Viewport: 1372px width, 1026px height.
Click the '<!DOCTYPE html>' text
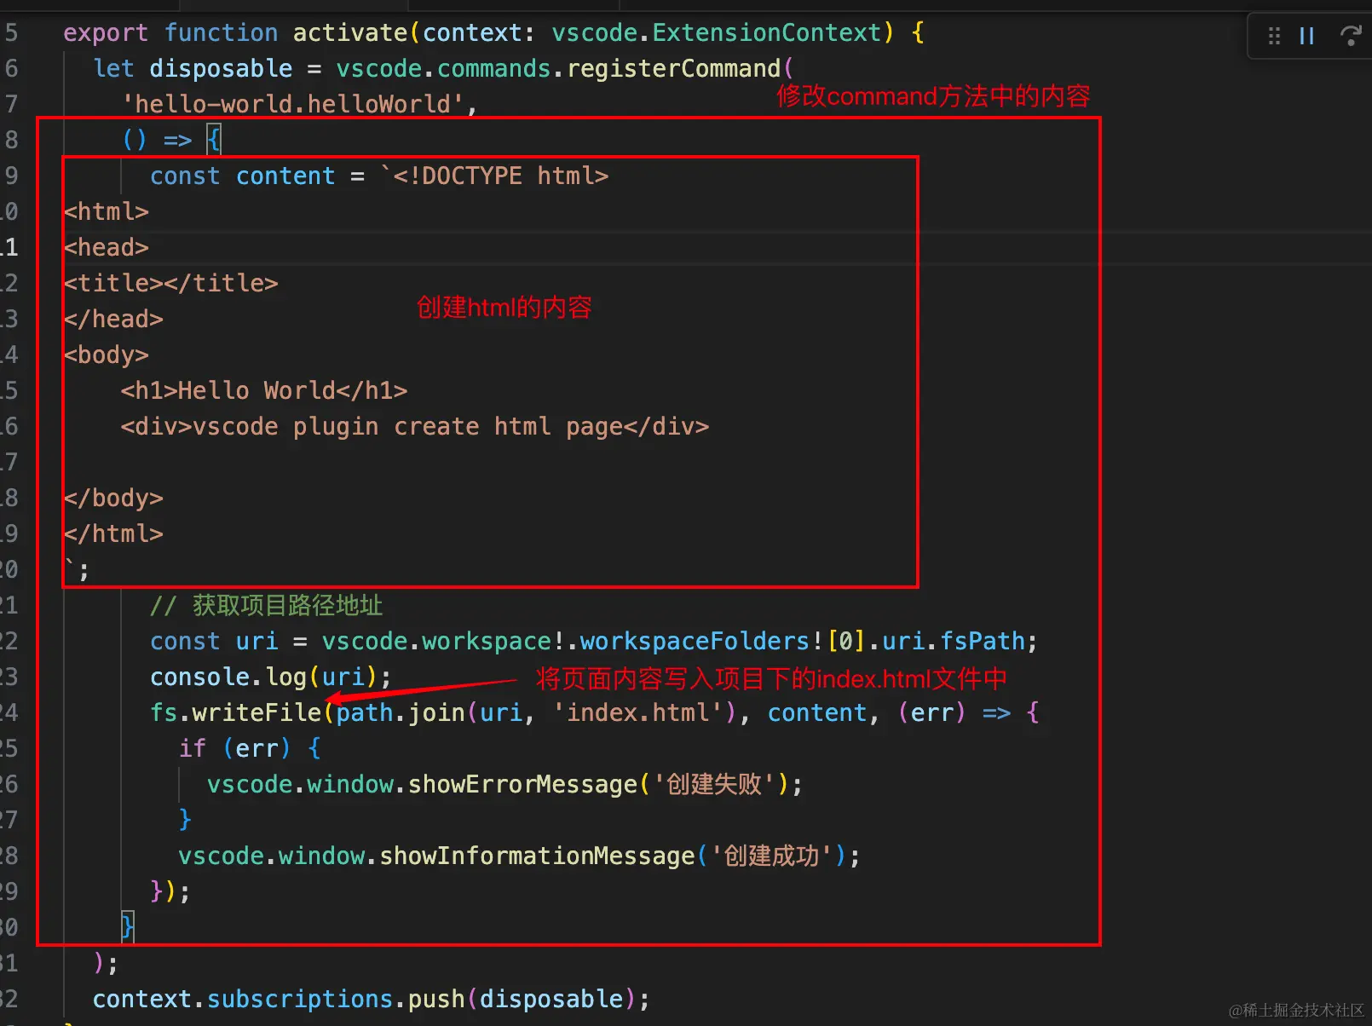(x=501, y=176)
